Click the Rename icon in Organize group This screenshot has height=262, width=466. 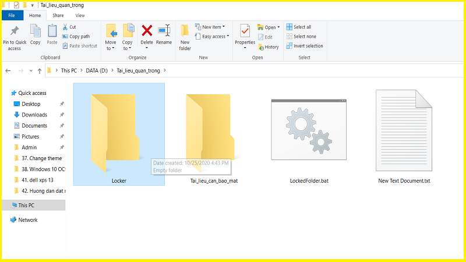(x=164, y=31)
